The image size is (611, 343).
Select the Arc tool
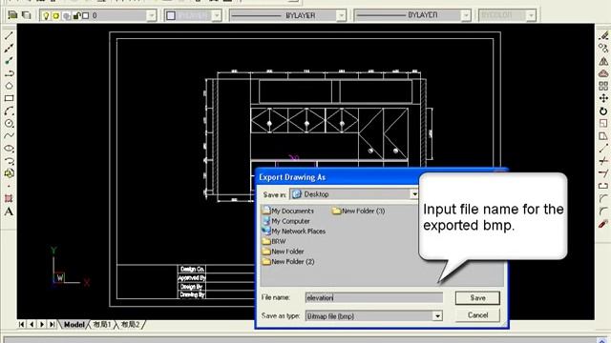coord(9,111)
